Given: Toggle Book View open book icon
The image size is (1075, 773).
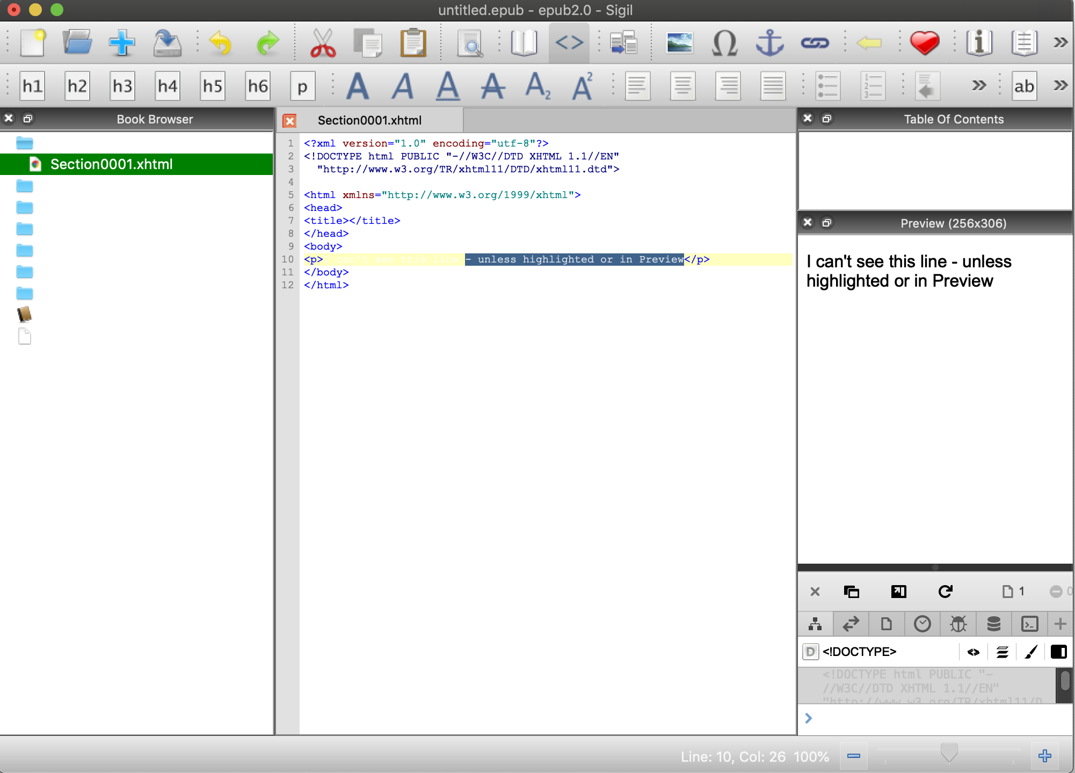Looking at the screenshot, I should tap(524, 43).
